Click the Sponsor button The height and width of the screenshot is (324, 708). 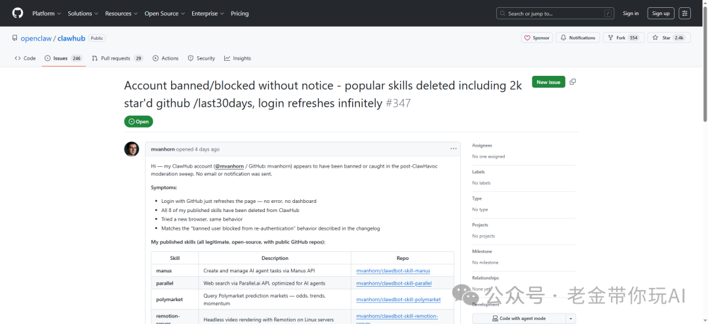point(537,38)
